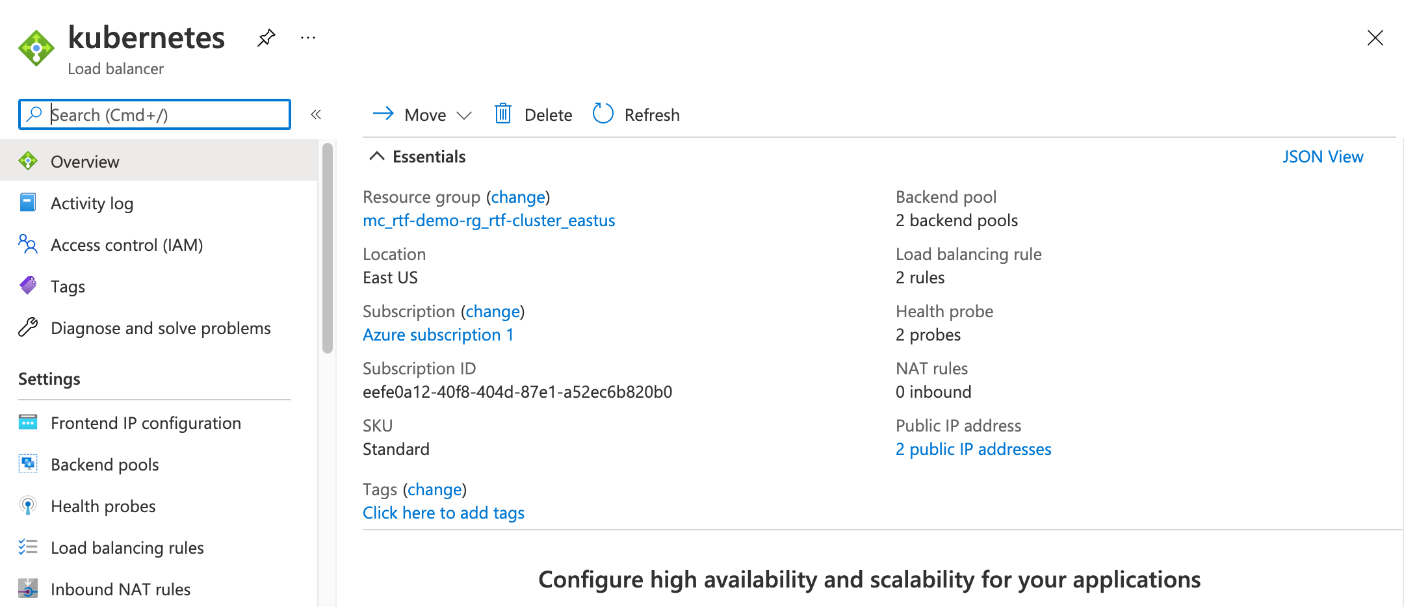Click here to add tags link

click(x=443, y=513)
